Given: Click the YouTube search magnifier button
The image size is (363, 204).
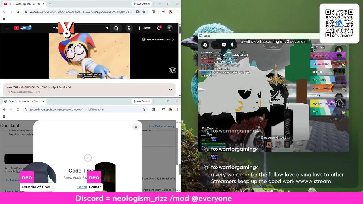Looking at the screenshot, I should click(x=116, y=28).
